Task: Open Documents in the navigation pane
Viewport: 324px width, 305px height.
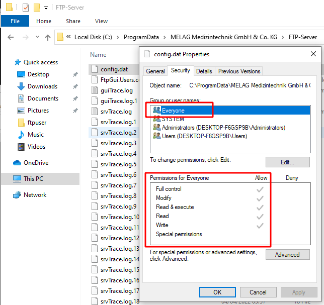Action: coord(43,98)
